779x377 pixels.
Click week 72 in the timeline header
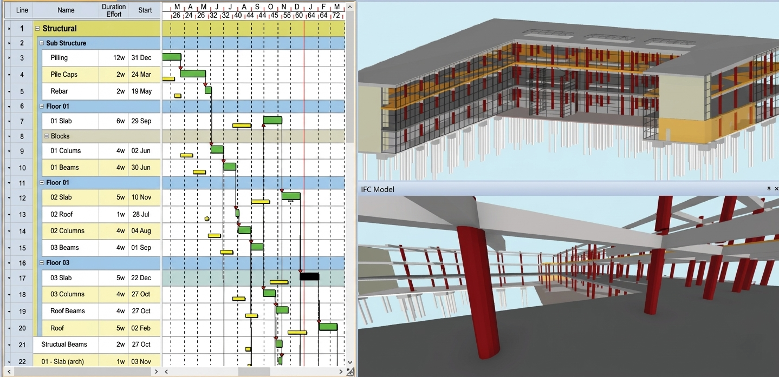pyautogui.click(x=337, y=16)
